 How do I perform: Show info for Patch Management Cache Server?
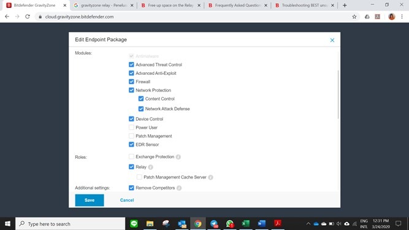(x=210, y=177)
